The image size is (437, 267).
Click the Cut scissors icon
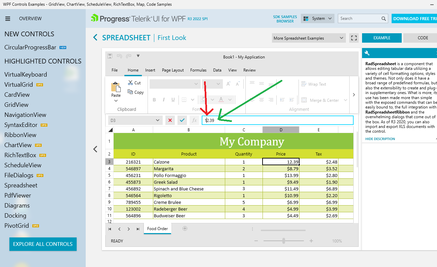(130, 83)
